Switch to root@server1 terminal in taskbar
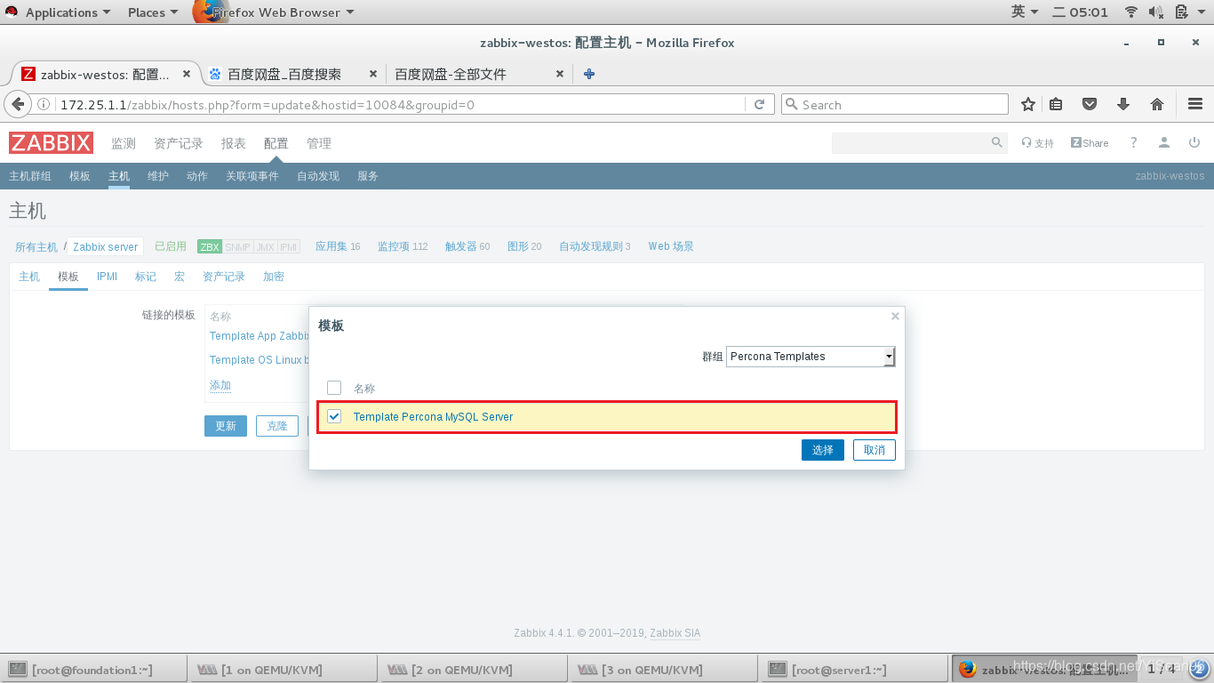1214x683 pixels. click(x=854, y=670)
